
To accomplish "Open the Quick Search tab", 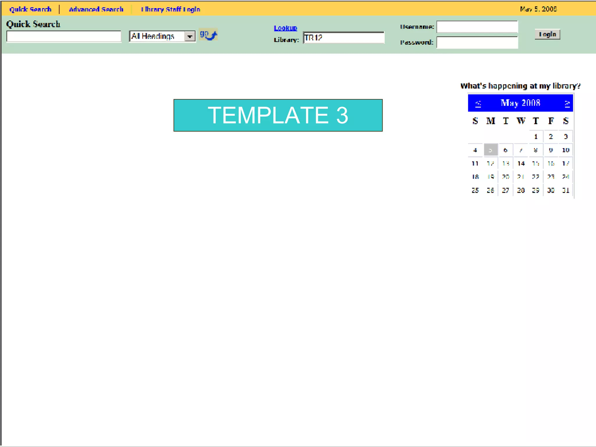I will coord(30,9).
